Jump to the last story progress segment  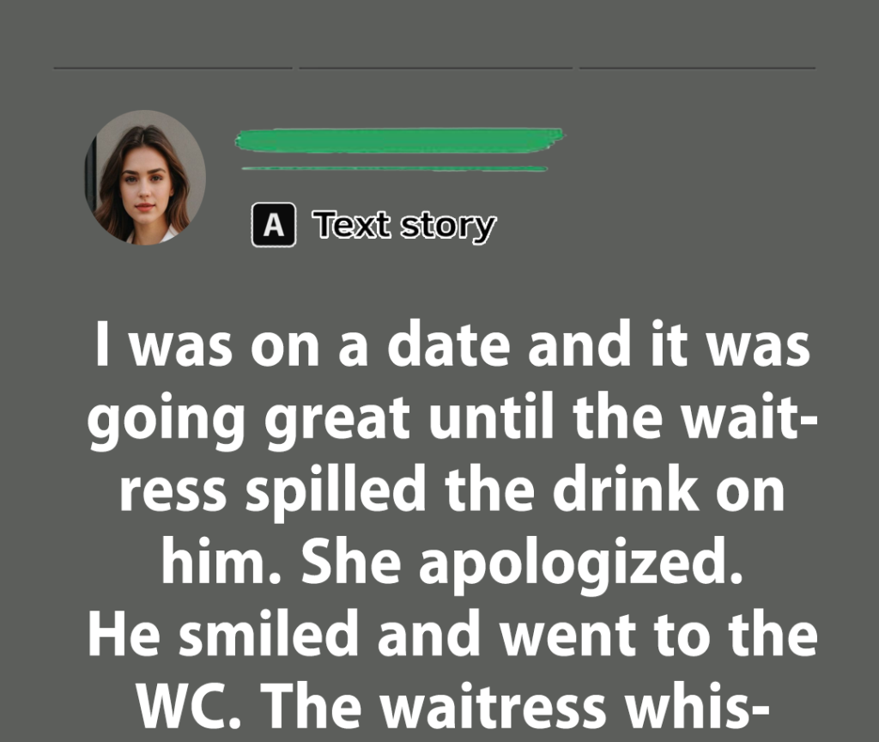pyautogui.click(x=697, y=68)
